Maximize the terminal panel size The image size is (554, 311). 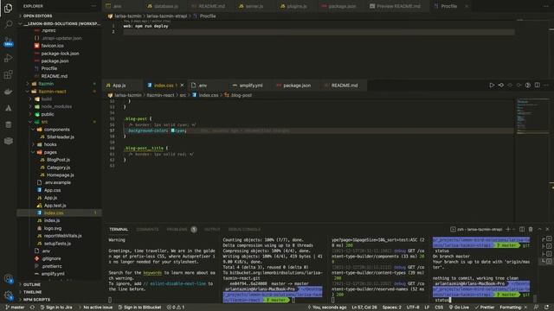point(539,229)
